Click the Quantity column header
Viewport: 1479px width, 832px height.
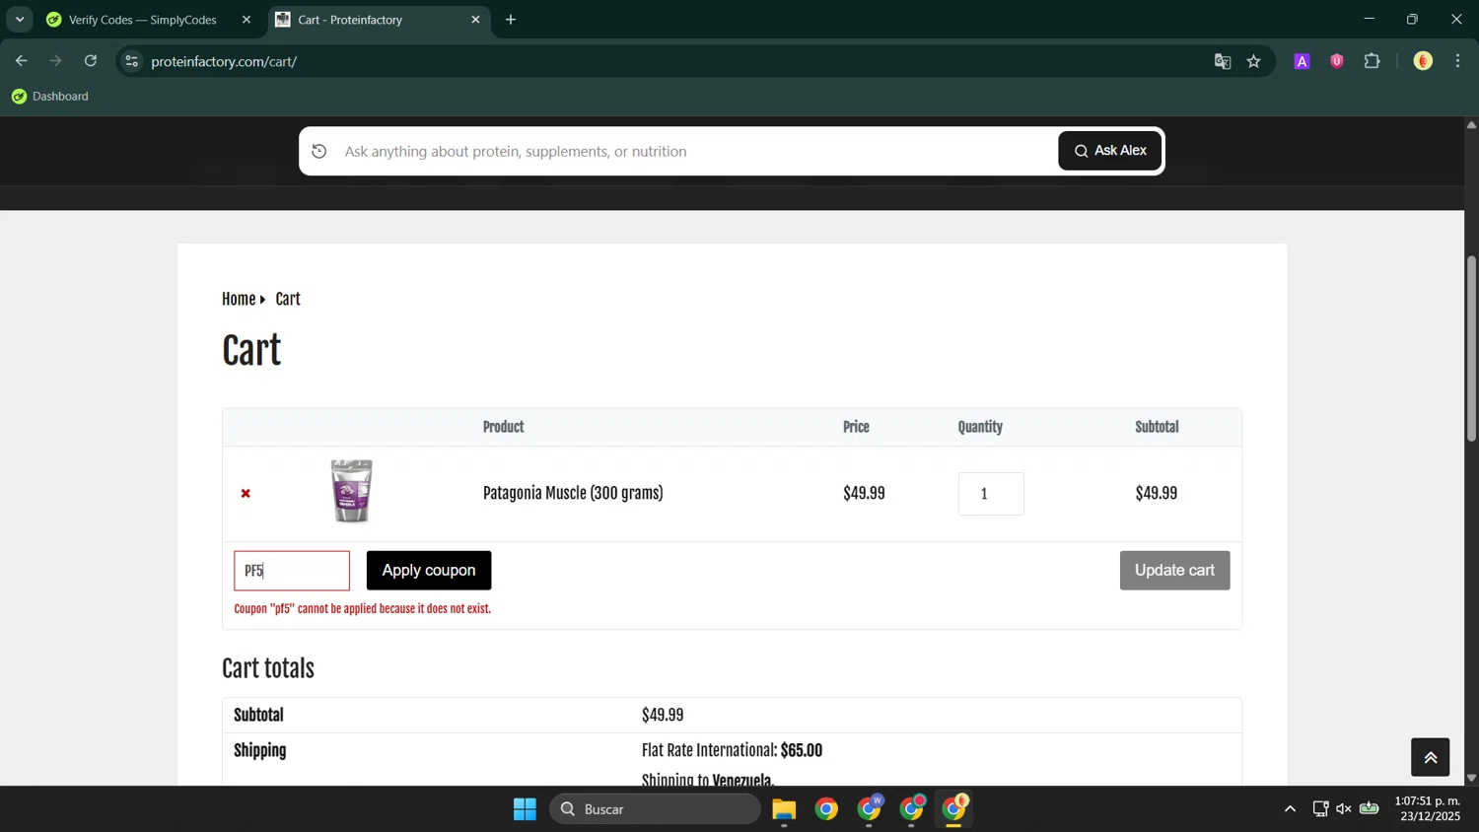[980, 428]
